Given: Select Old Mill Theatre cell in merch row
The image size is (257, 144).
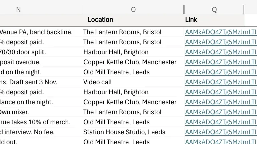Looking at the screenshot, I should 133,122.
